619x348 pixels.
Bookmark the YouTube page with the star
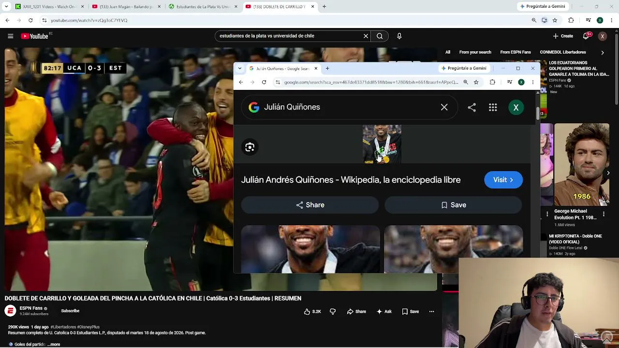555,20
